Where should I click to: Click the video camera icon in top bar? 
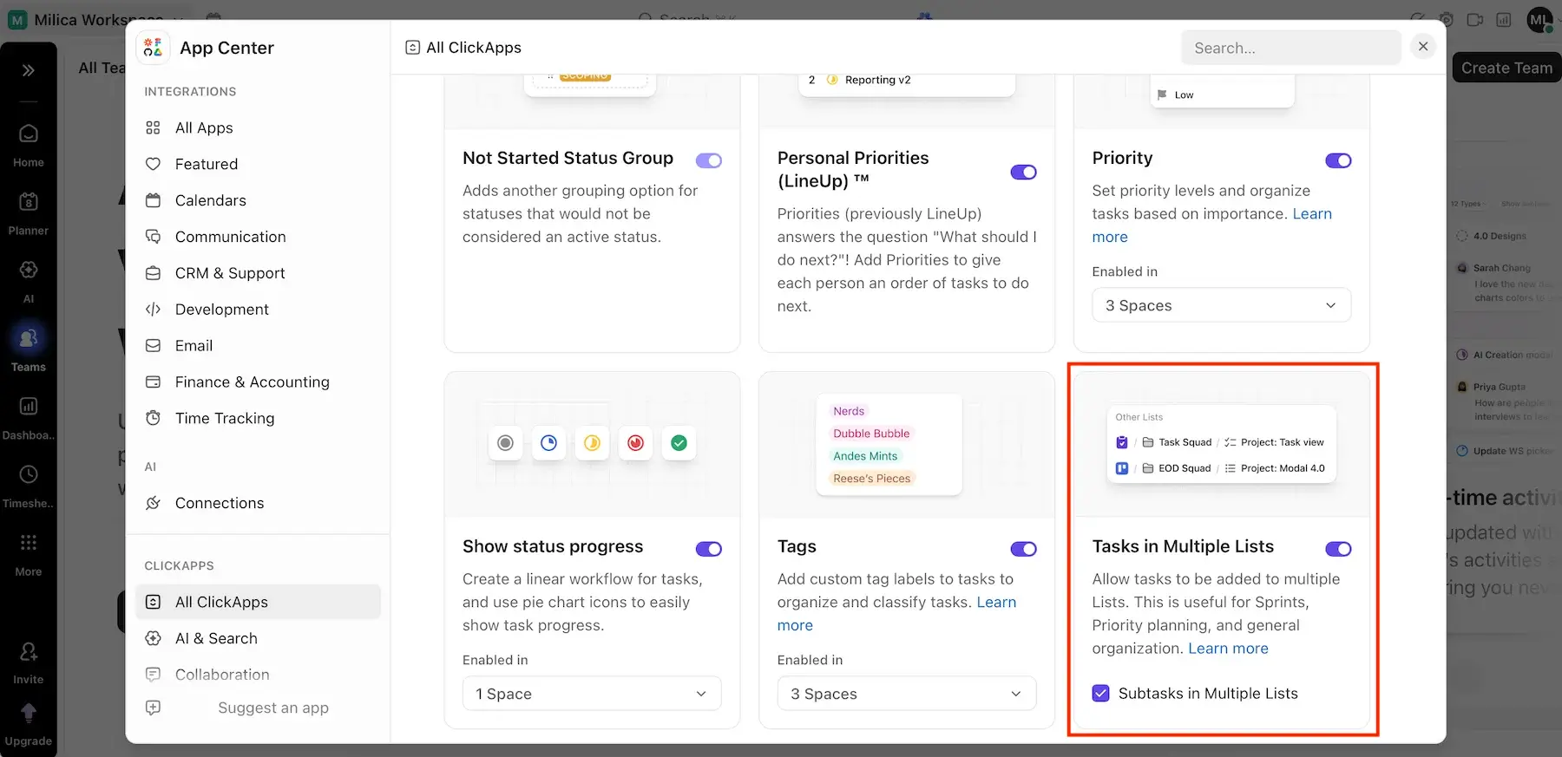click(1474, 19)
